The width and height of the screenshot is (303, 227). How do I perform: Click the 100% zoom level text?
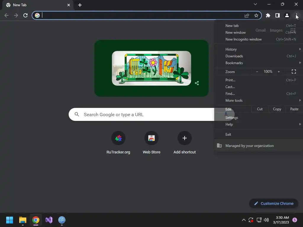point(268,72)
